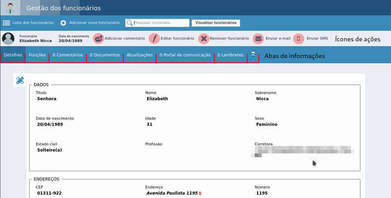391x198 pixels.
Task: Click the Visualizar funcionários button
Action: click(216, 22)
